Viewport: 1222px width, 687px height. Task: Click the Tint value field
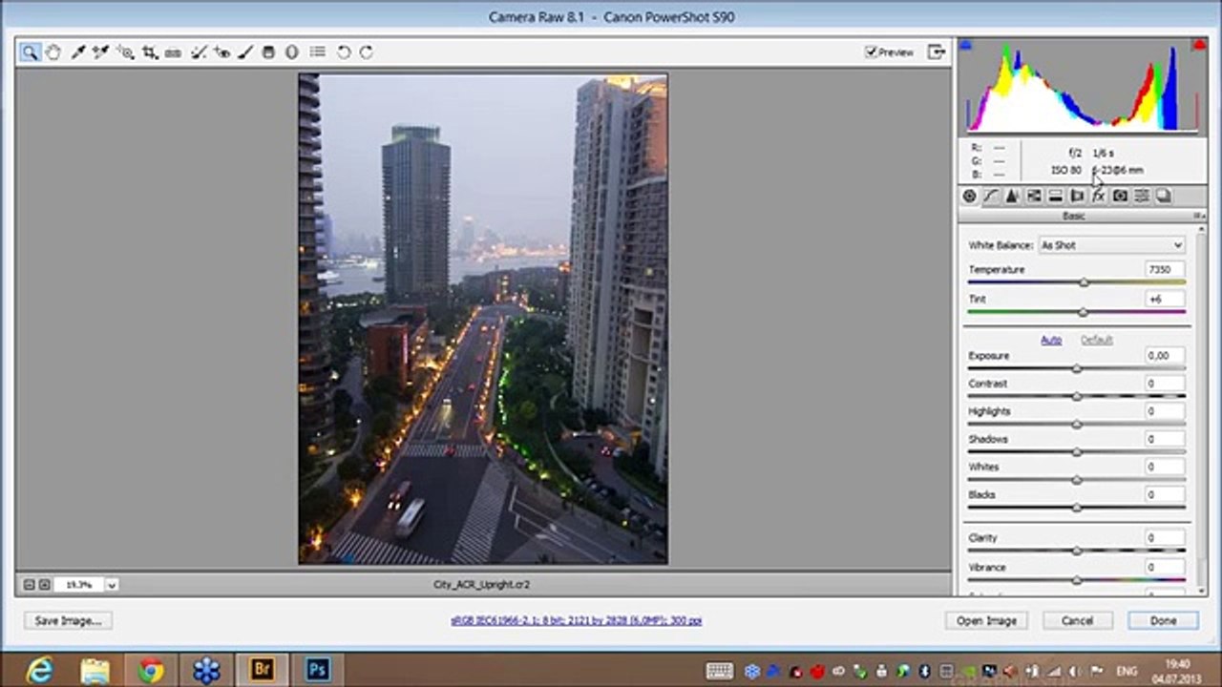(1164, 299)
